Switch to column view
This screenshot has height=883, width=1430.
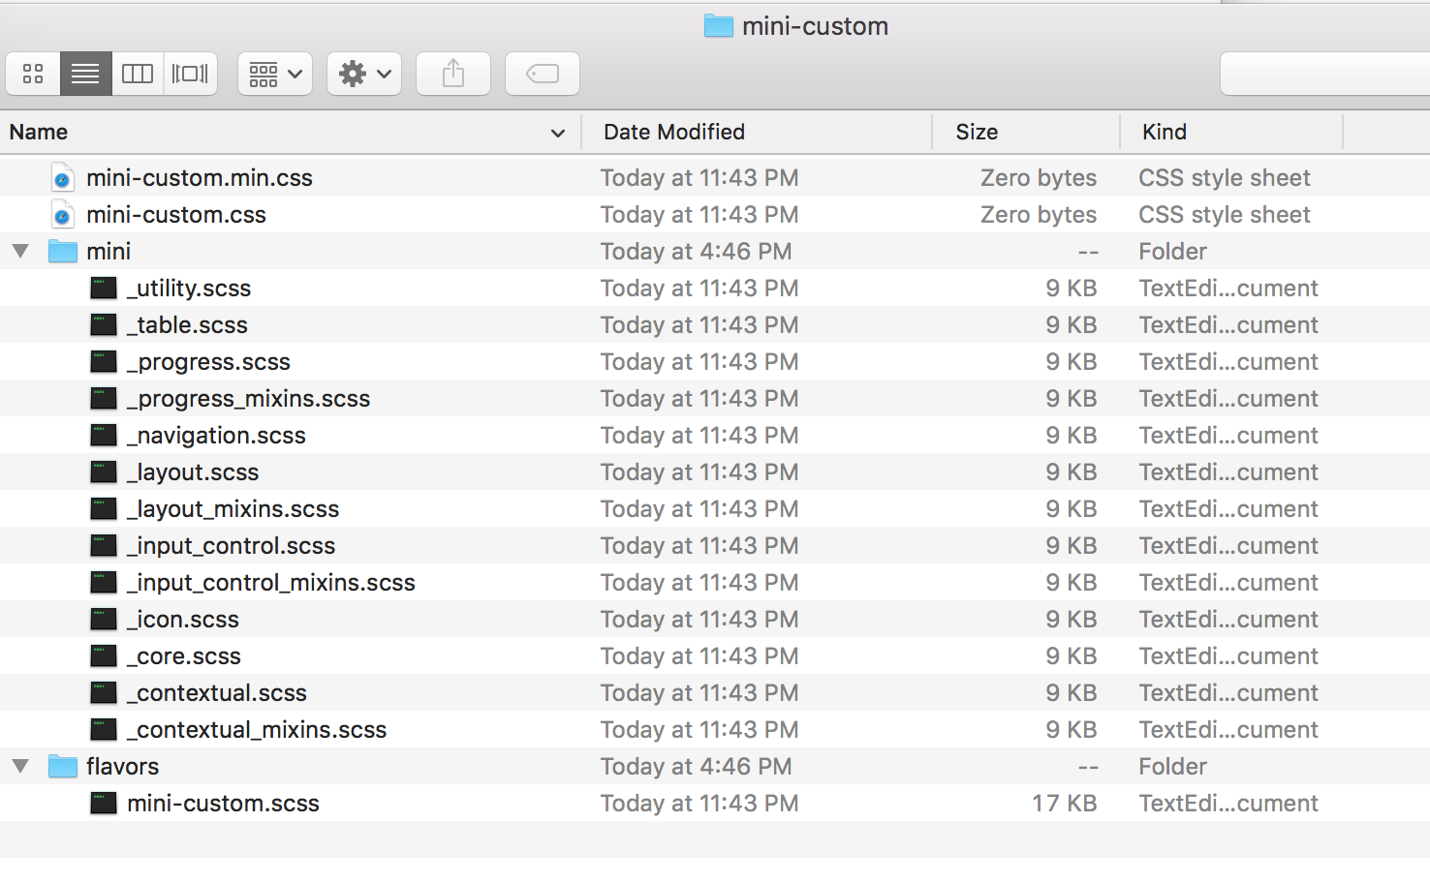(138, 74)
